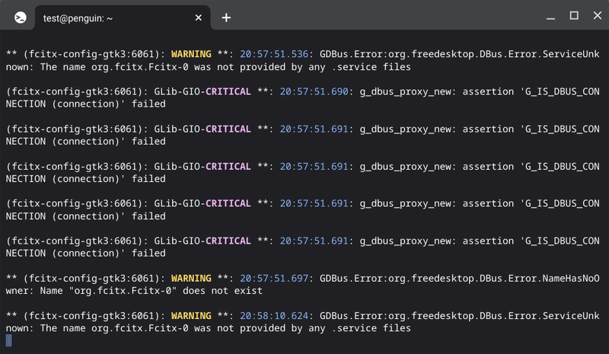Click the text 'does not exist'
Image resolution: width=609 pixels, height=354 pixels.
pyautogui.click(x=222, y=291)
